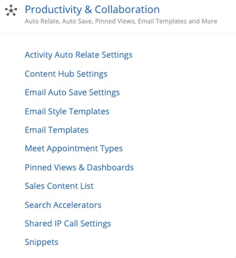Open Search Accelerators settings
Viewport: 236px width, 258px height.
pos(63,205)
